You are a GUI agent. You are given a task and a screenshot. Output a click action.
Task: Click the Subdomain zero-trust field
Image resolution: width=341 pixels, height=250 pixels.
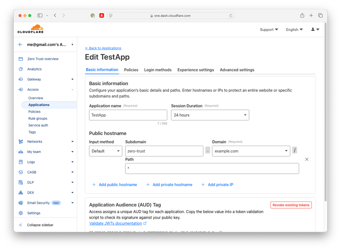coord(164,151)
